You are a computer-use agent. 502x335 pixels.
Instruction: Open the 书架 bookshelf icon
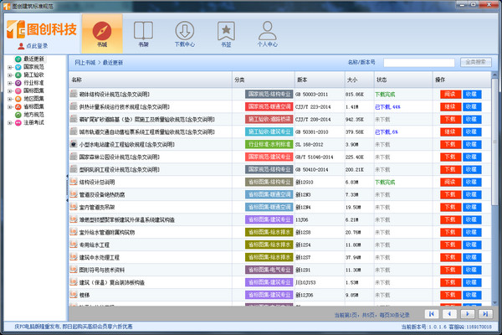pos(143,33)
